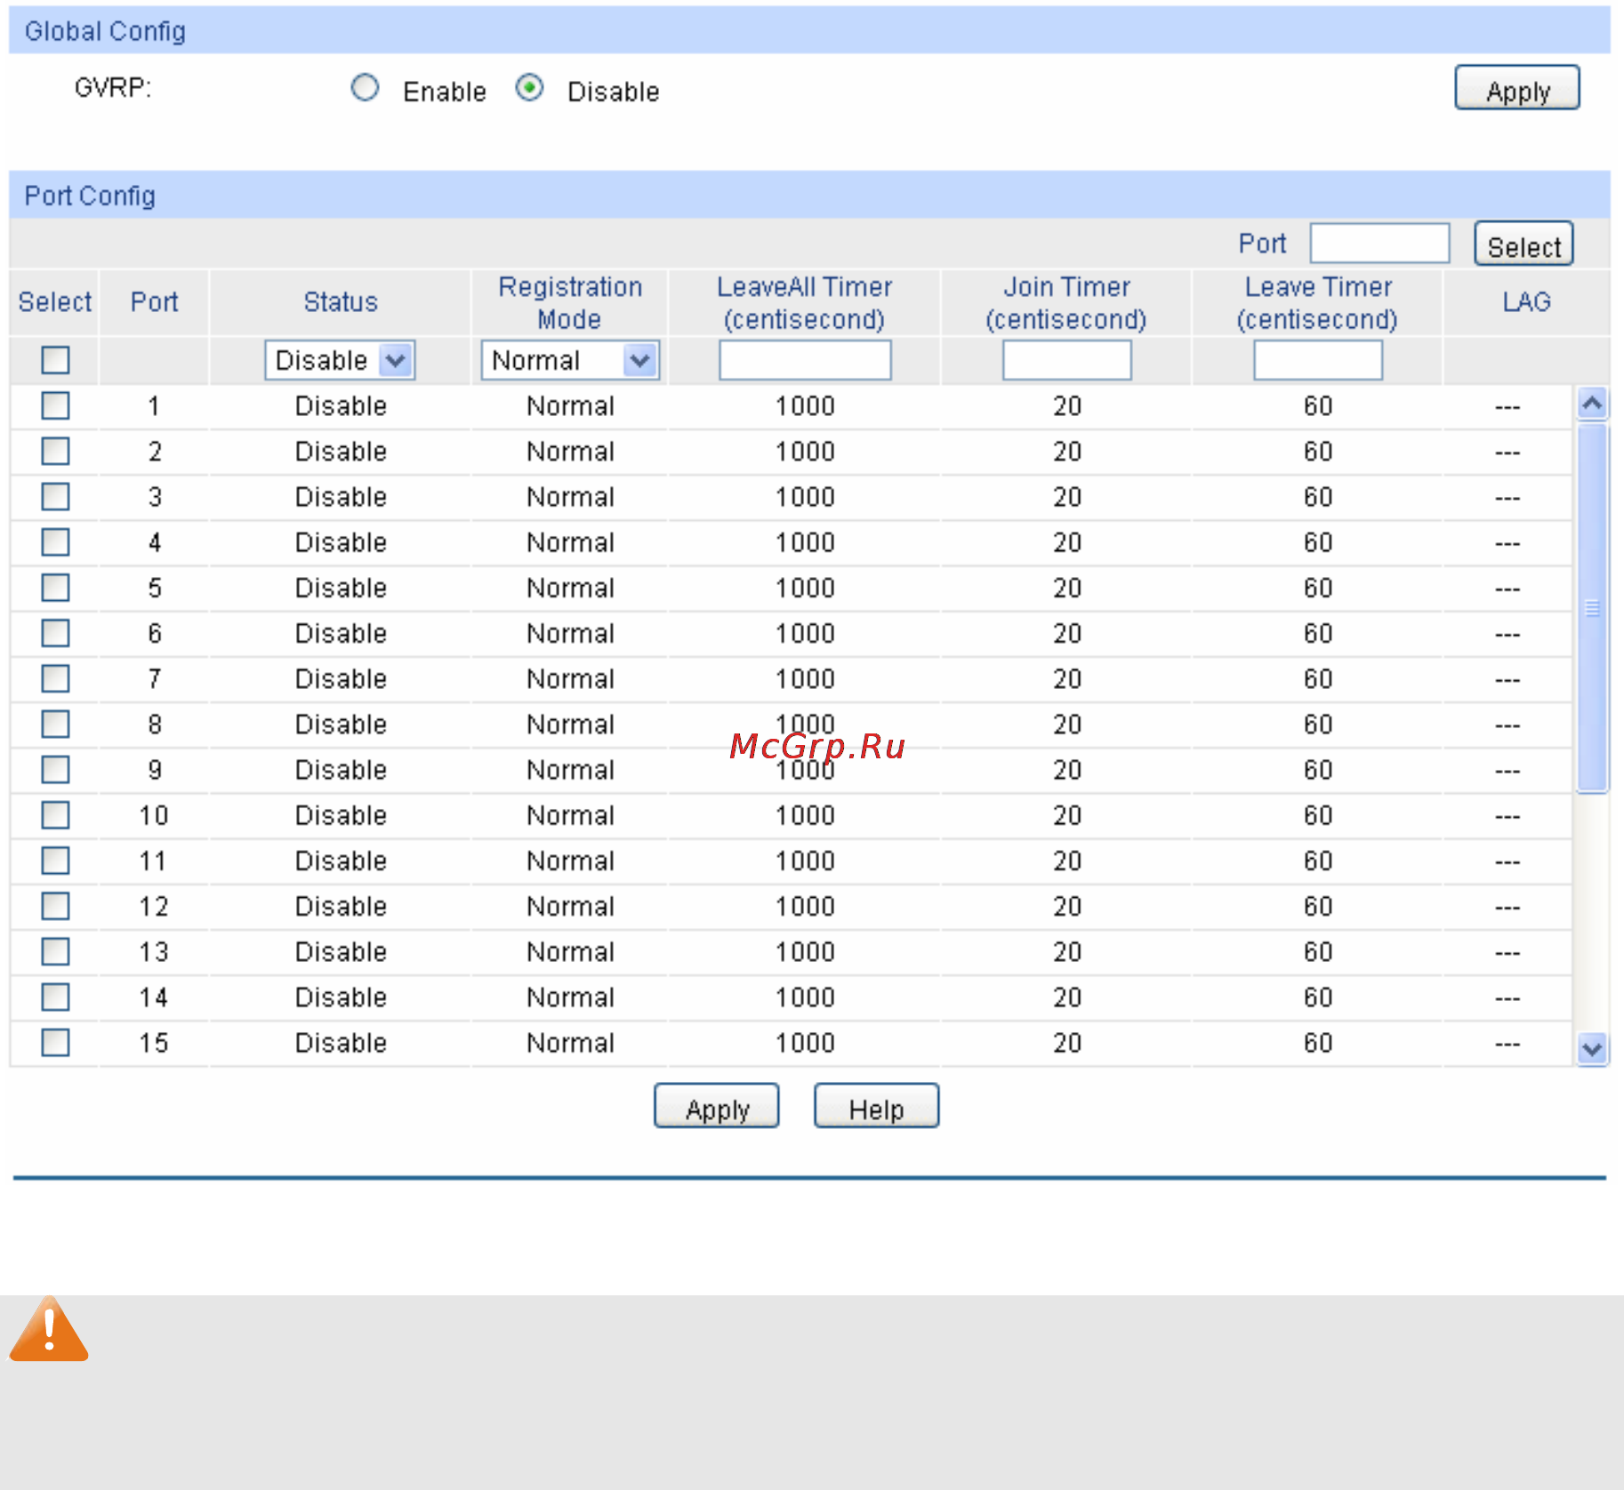
Task: Check the checkbox for port 15
Action: 55,1043
